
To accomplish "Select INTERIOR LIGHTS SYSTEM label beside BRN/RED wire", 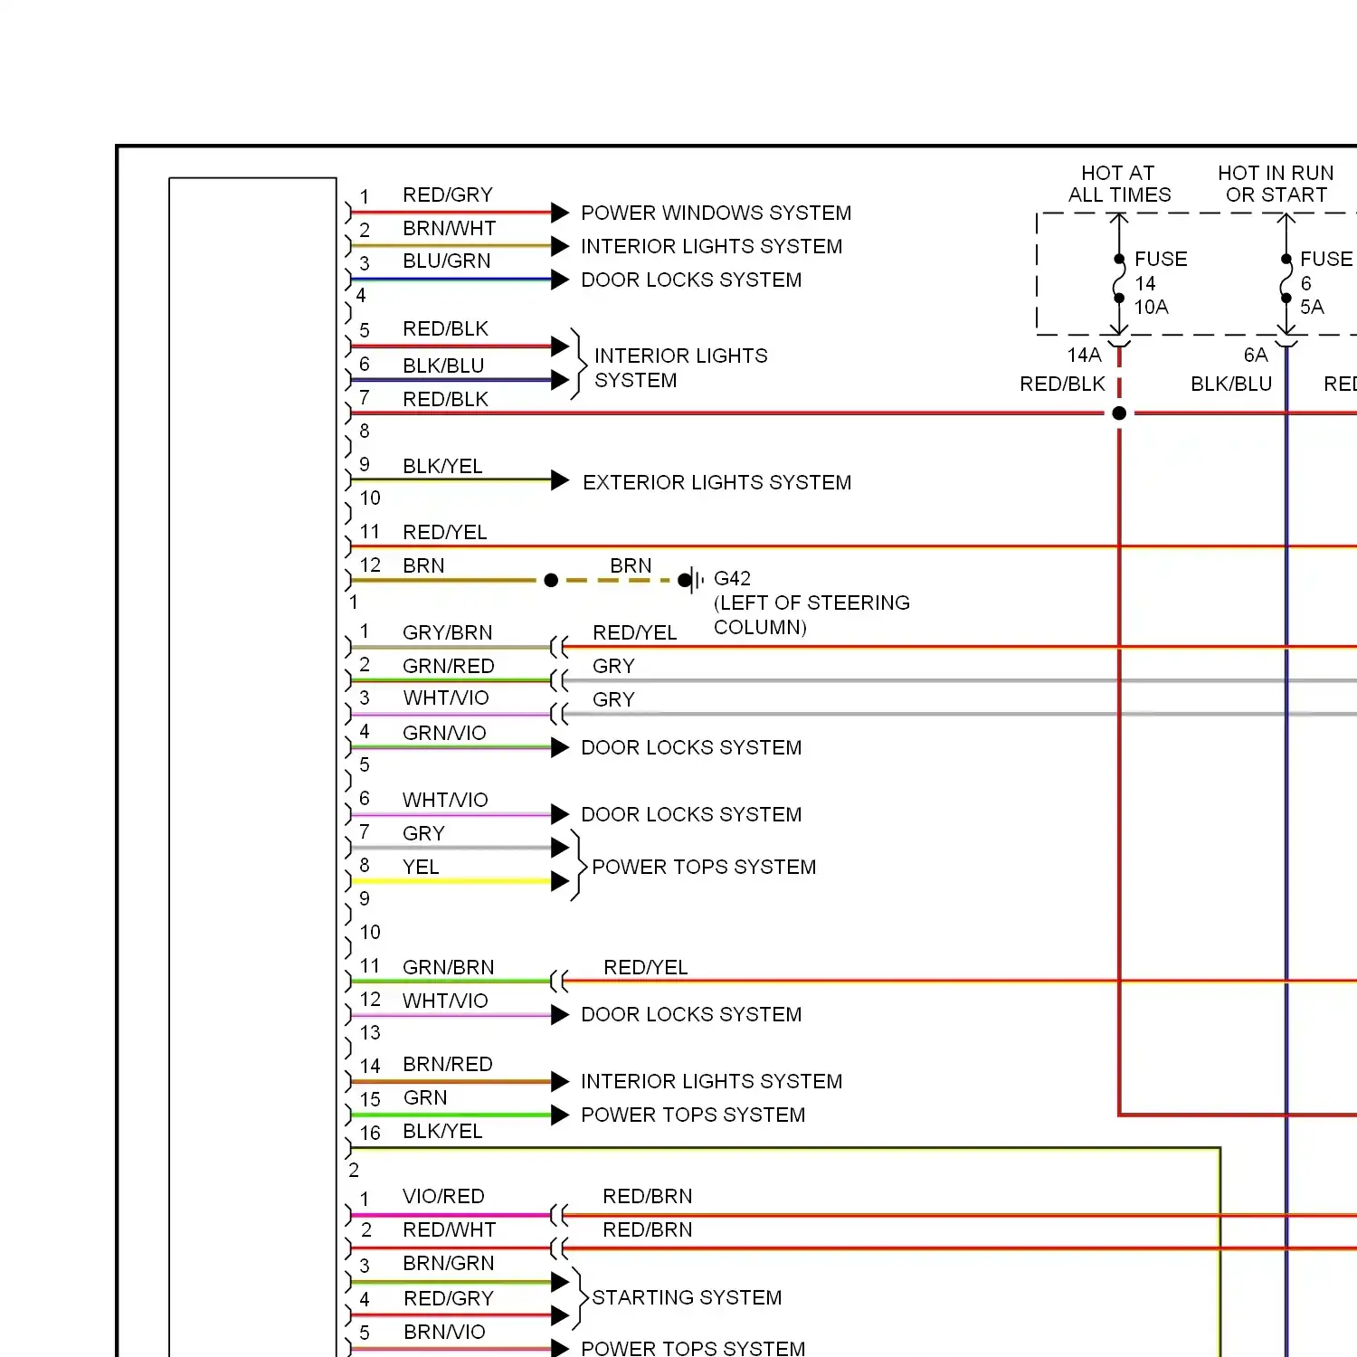I will 711,1081.
